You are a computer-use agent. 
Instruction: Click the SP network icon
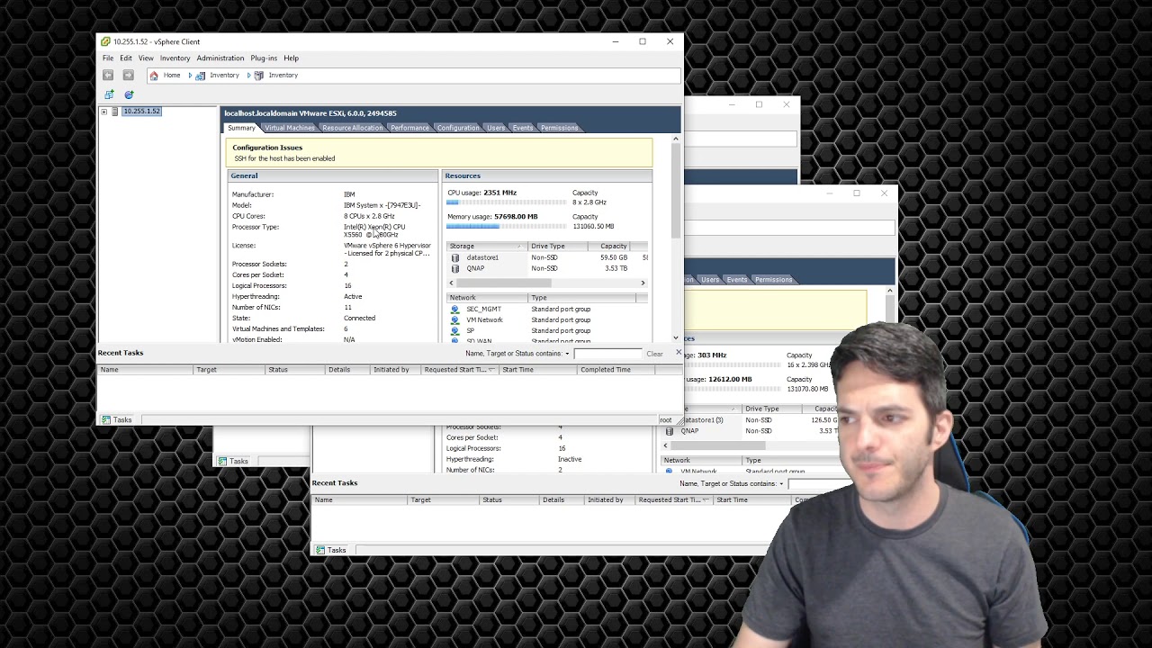tap(454, 331)
